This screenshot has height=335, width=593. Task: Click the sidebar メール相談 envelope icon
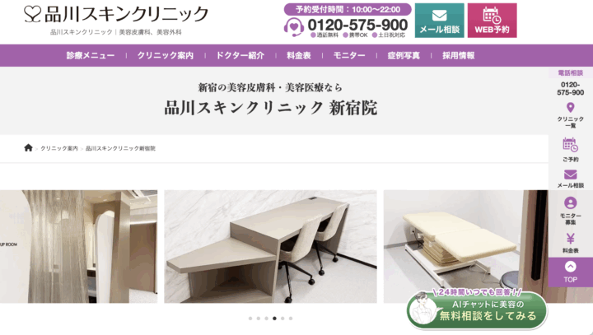click(570, 174)
